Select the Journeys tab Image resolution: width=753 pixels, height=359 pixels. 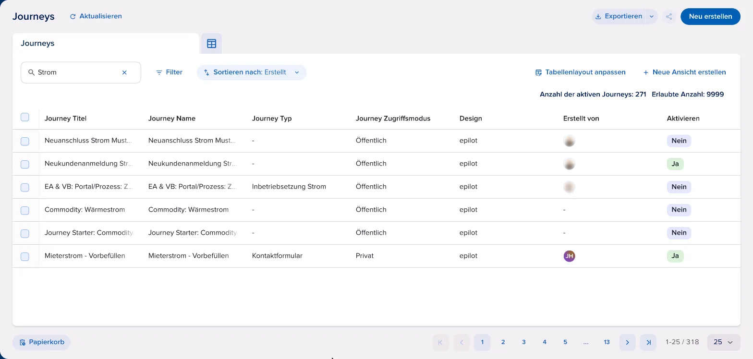tap(106, 43)
